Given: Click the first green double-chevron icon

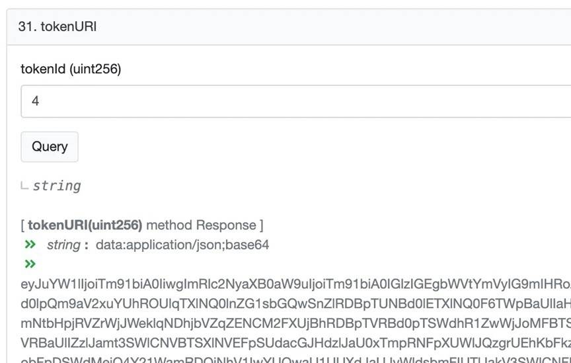Looking at the screenshot, I should pyautogui.click(x=30, y=245).
